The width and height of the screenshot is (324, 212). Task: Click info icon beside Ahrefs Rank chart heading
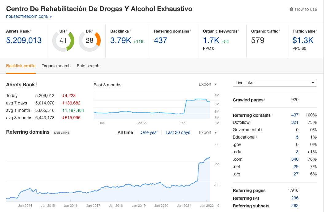36,84
